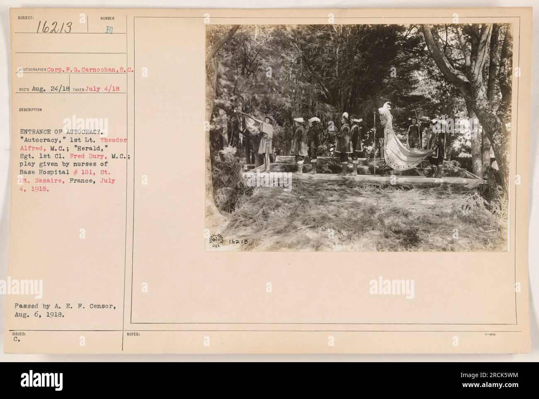The image size is (539, 399).
Task: Click the blue letter E number stamp
Action: pyautogui.click(x=109, y=30)
